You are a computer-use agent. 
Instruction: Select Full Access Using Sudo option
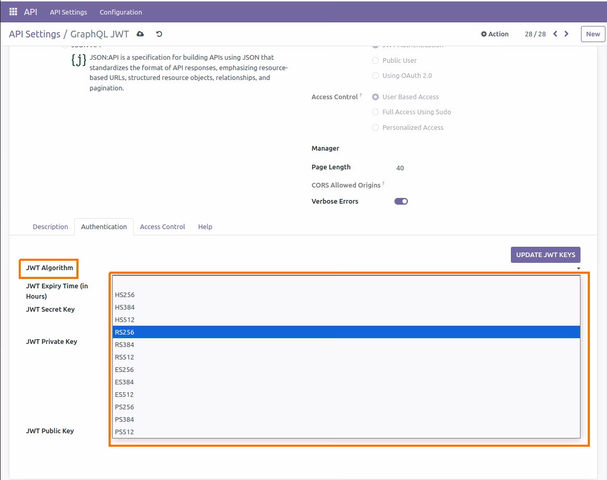point(375,112)
